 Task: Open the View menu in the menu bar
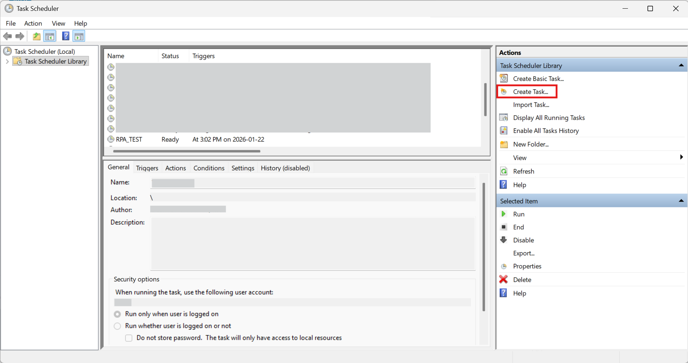coord(58,23)
